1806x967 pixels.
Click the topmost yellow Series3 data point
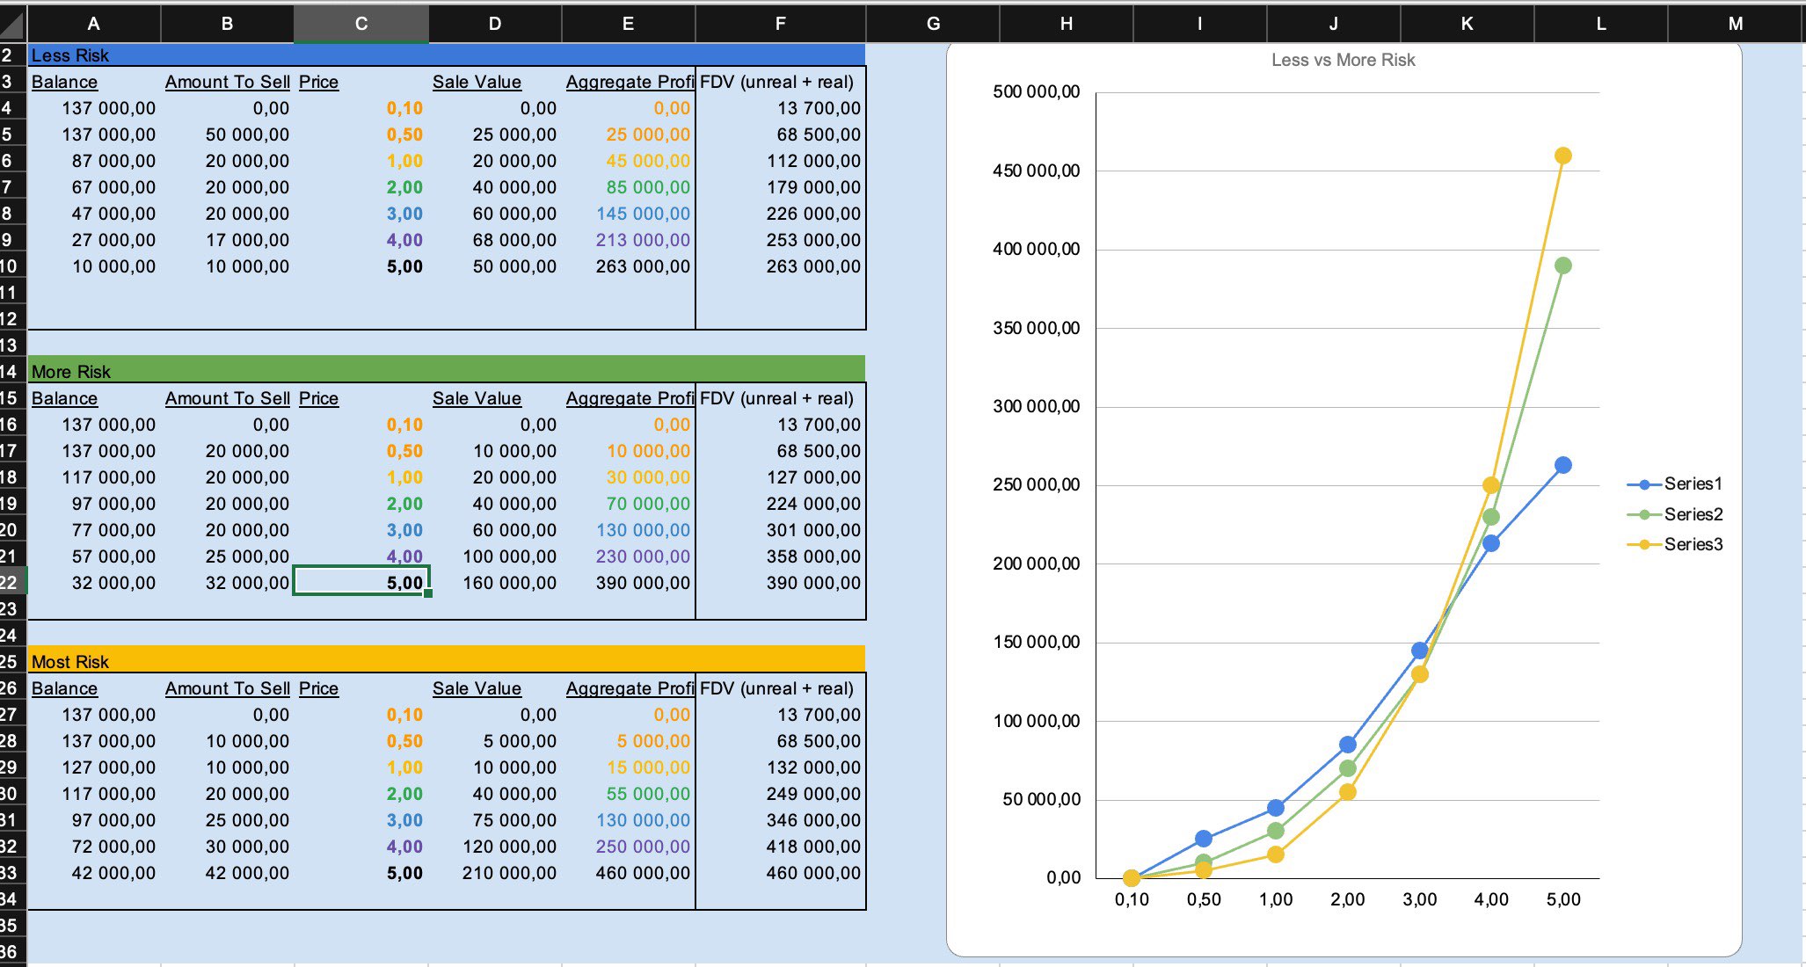pos(1562,156)
